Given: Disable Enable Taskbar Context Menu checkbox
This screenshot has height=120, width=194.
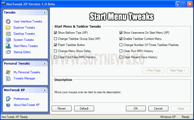Looking at the screenshot, I should point(121,39).
